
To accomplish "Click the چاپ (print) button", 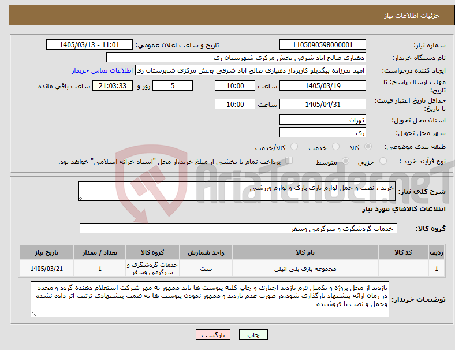I will click(253, 334).
